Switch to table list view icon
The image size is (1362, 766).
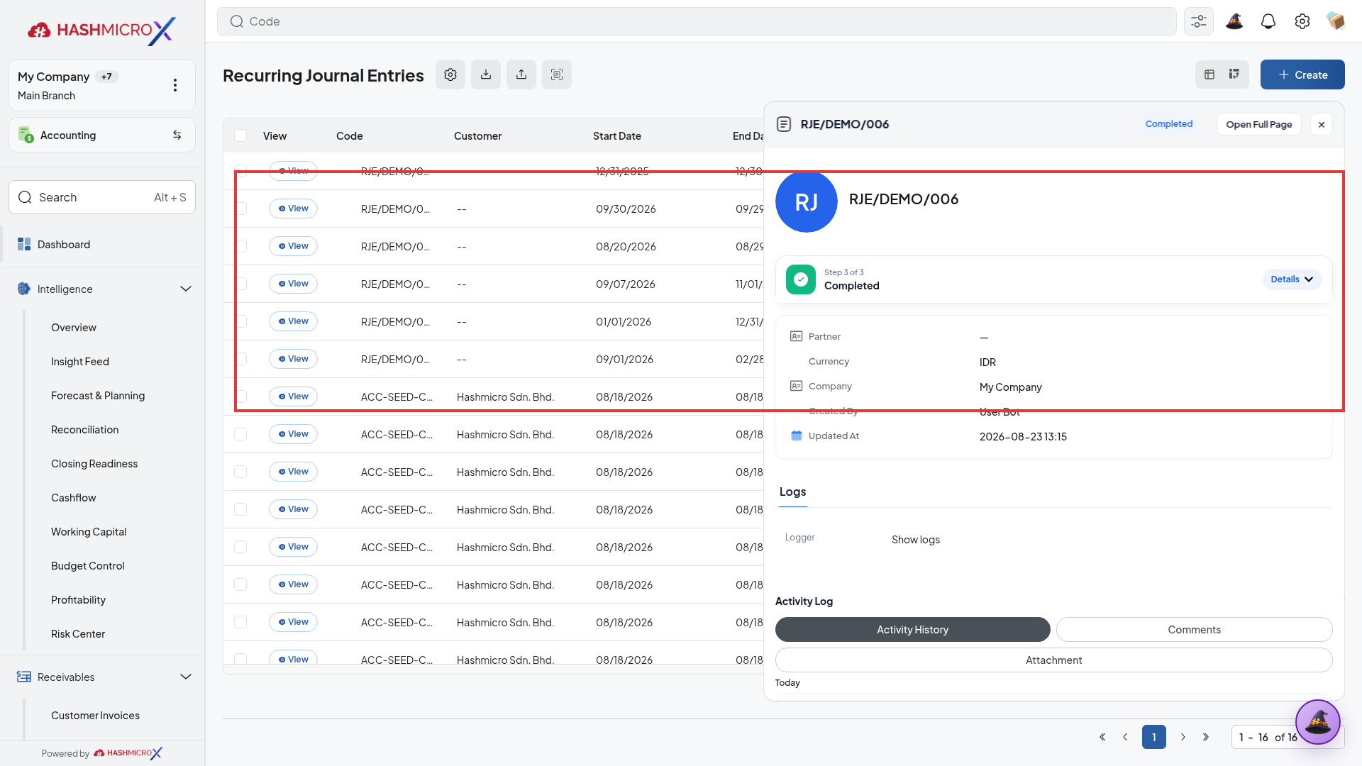(x=1209, y=74)
